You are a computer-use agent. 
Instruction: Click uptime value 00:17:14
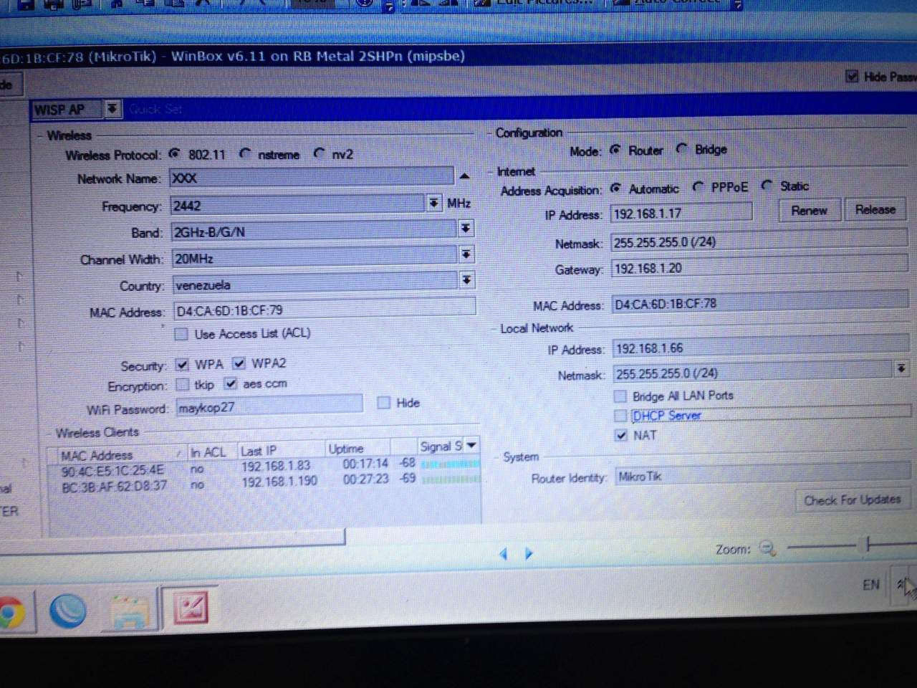click(365, 464)
